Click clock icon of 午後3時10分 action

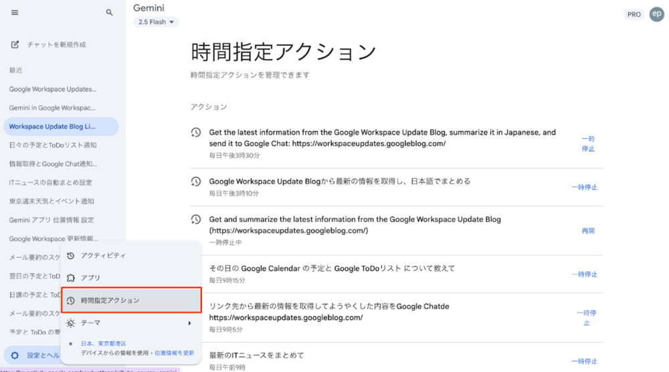tap(196, 182)
